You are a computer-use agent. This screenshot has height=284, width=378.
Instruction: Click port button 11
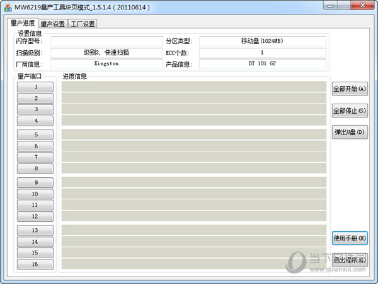[35, 205]
